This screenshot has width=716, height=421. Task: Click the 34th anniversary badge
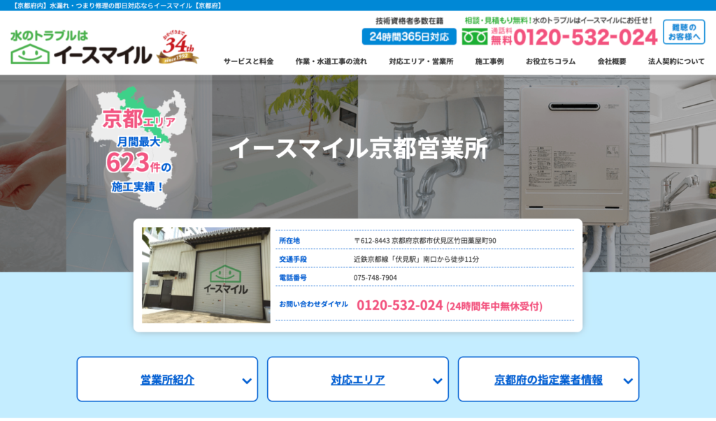178,47
